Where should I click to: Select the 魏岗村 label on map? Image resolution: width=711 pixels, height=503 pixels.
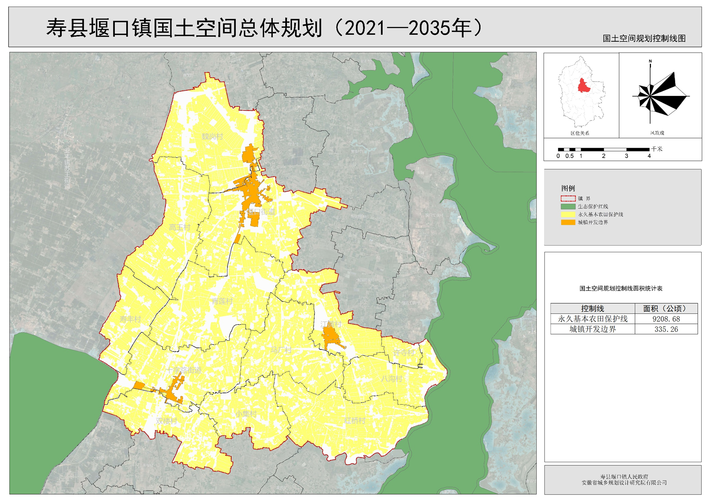[212, 136]
